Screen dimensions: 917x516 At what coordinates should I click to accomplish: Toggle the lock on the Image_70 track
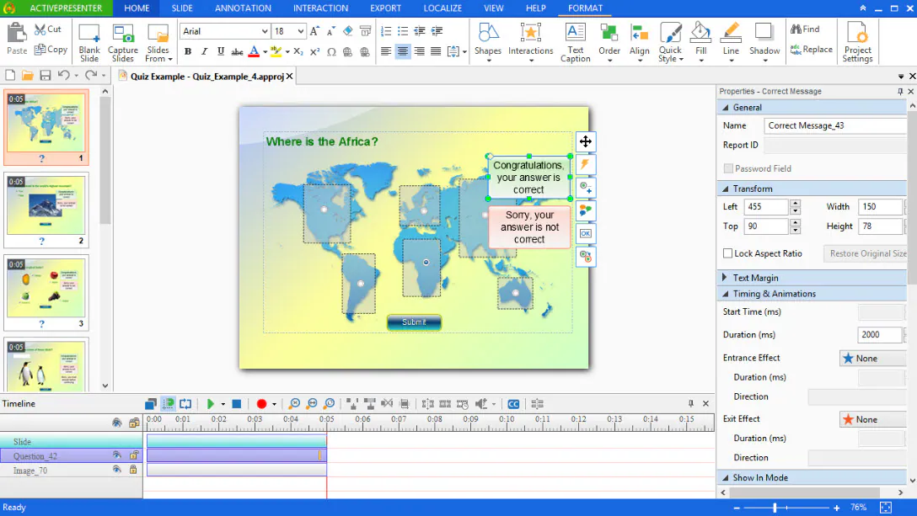[133, 470]
